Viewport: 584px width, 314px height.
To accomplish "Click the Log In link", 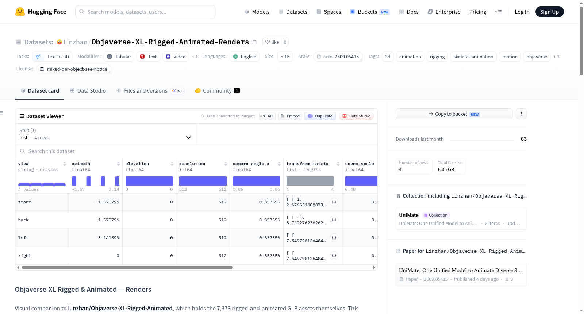I will point(522,12).
